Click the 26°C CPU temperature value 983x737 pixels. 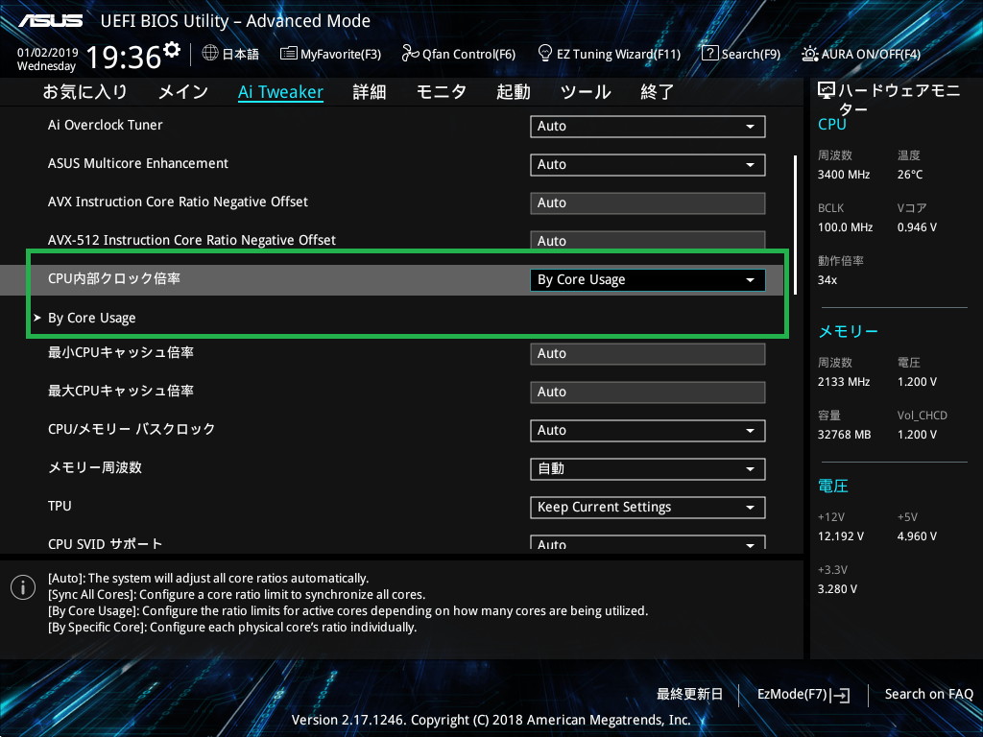pos(910,175)
